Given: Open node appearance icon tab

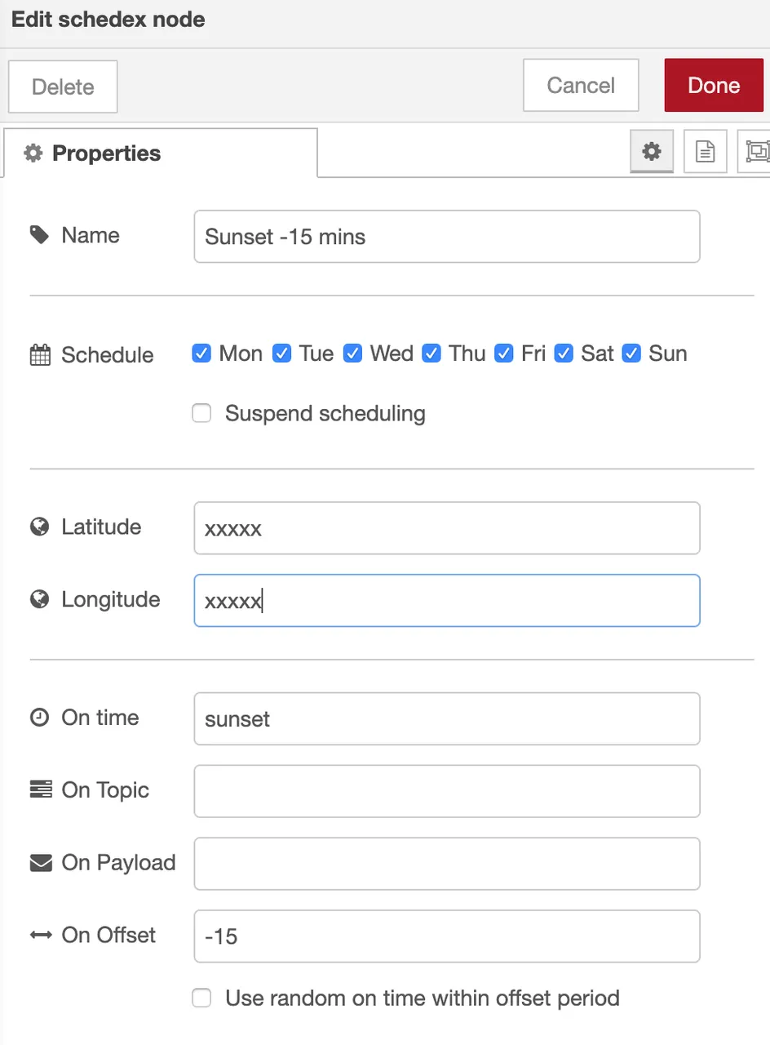Looking at the screenshot, I should (x=755, y=151).
